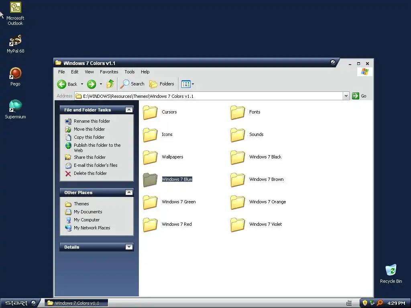Click the Windows 7 Colors v1.1 taskbar button

pyautogui.click(x=76, y=303)
